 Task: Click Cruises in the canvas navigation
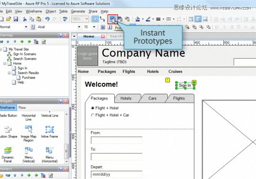click(175, 72)
